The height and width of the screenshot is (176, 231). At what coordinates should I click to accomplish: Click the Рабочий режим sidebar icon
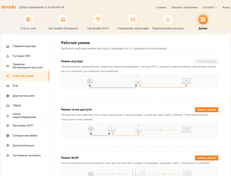pos(8,76)
